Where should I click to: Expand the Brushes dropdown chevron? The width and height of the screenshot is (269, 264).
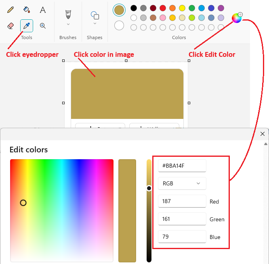click(68, 24)
